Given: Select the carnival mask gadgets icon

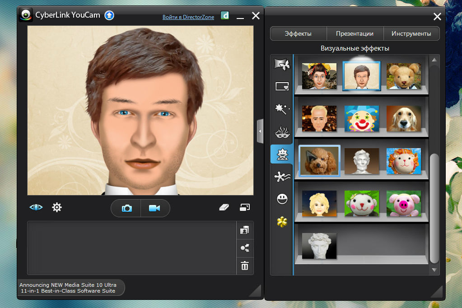Looking at the screenshot, I should 282,132.
